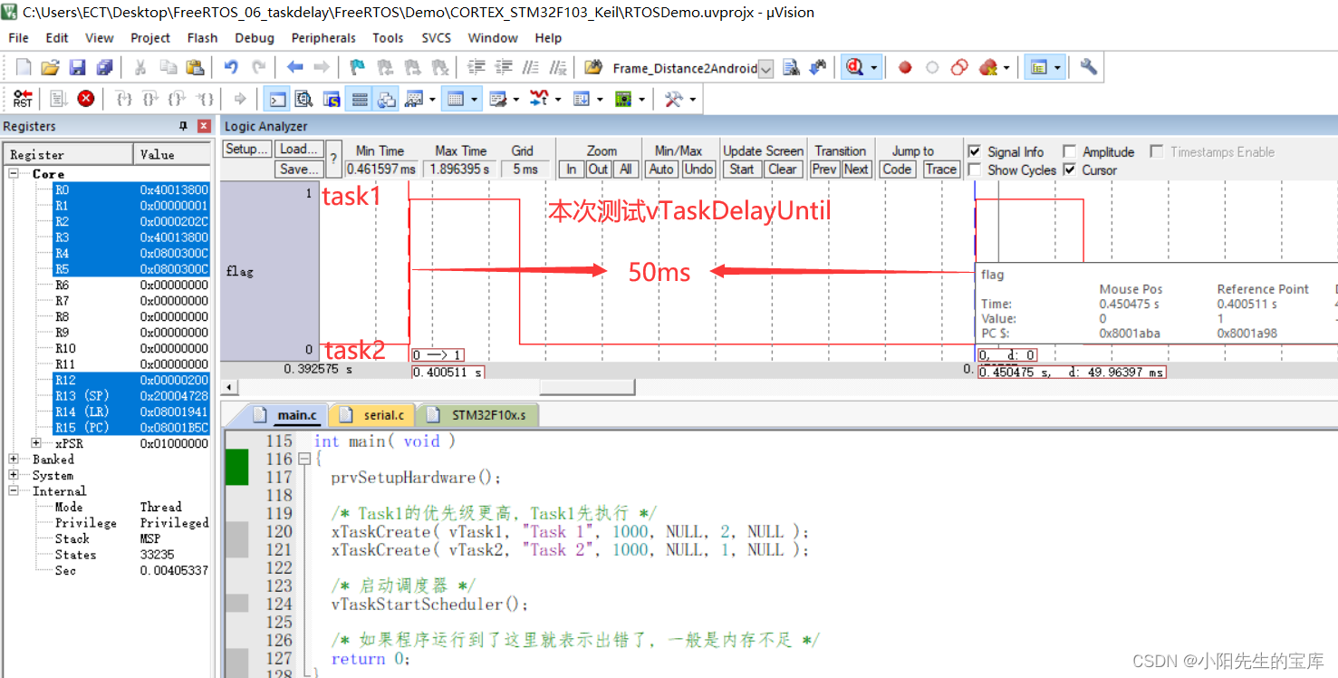Open the Analysis Windows dropdown arrow

[x=558, y=99]
